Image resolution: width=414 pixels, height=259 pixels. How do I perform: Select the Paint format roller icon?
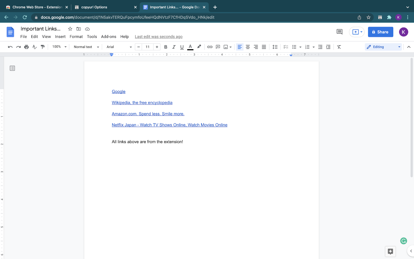coord(43,47)
